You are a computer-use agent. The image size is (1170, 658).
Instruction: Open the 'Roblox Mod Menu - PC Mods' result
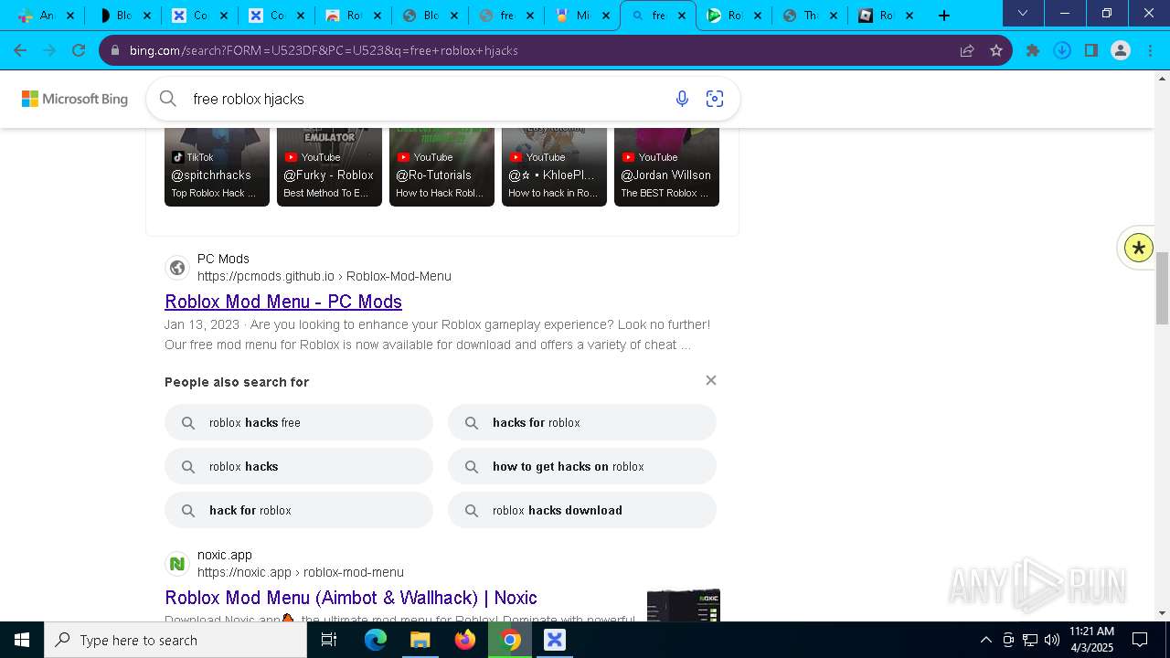point(283,302)
